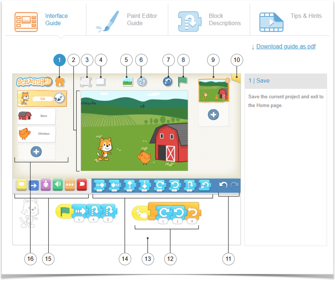
Task: Select the Chicken character thumbnail
Action: tap(36, 134)
